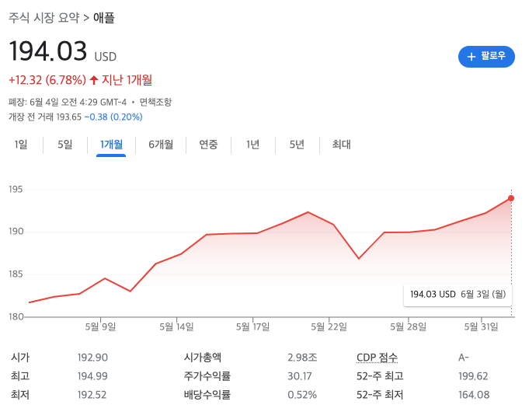Viewport: 529px width, 412px height.
Task: Click the 5월 14일 axis label
Action: click(177, 327)
